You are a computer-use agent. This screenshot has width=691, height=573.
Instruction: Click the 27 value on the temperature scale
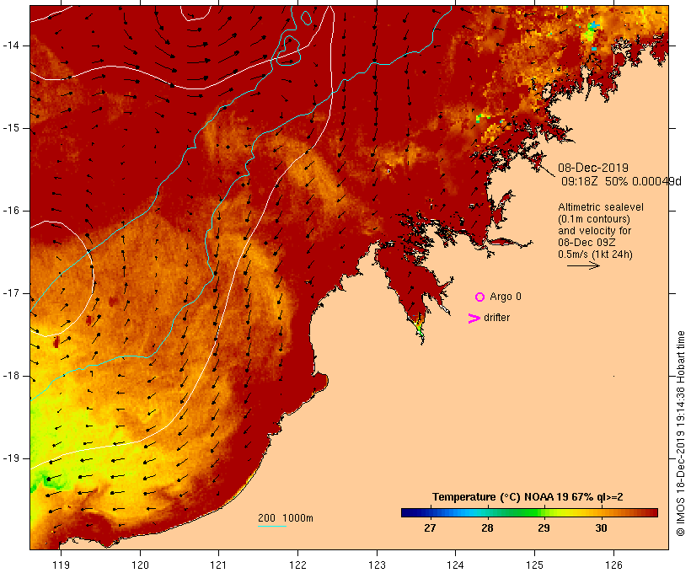(430, 528)
